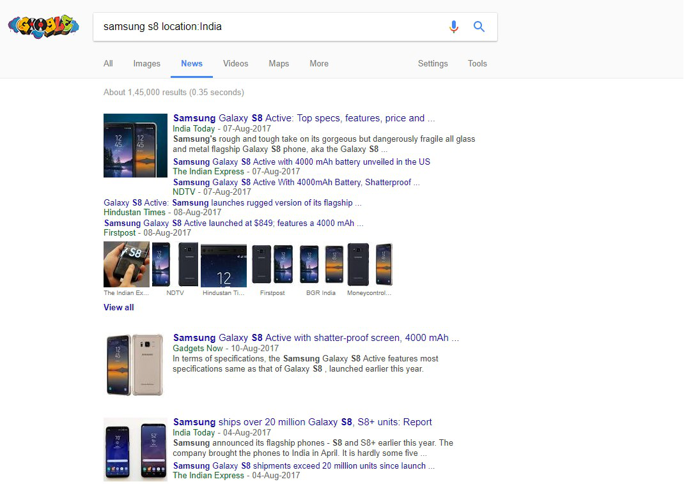Open Hindustan Times rugged version article
This screenshot has width=684, height=484.
[233, 202]
